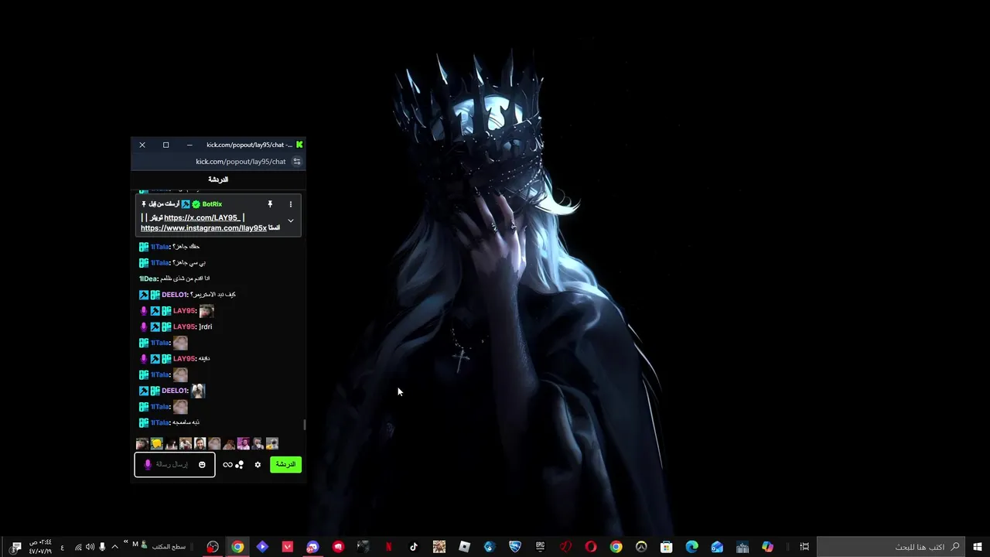
Task: Open the x.com/LAY95_ link in the pinned message
Action: tap(202, 217)
